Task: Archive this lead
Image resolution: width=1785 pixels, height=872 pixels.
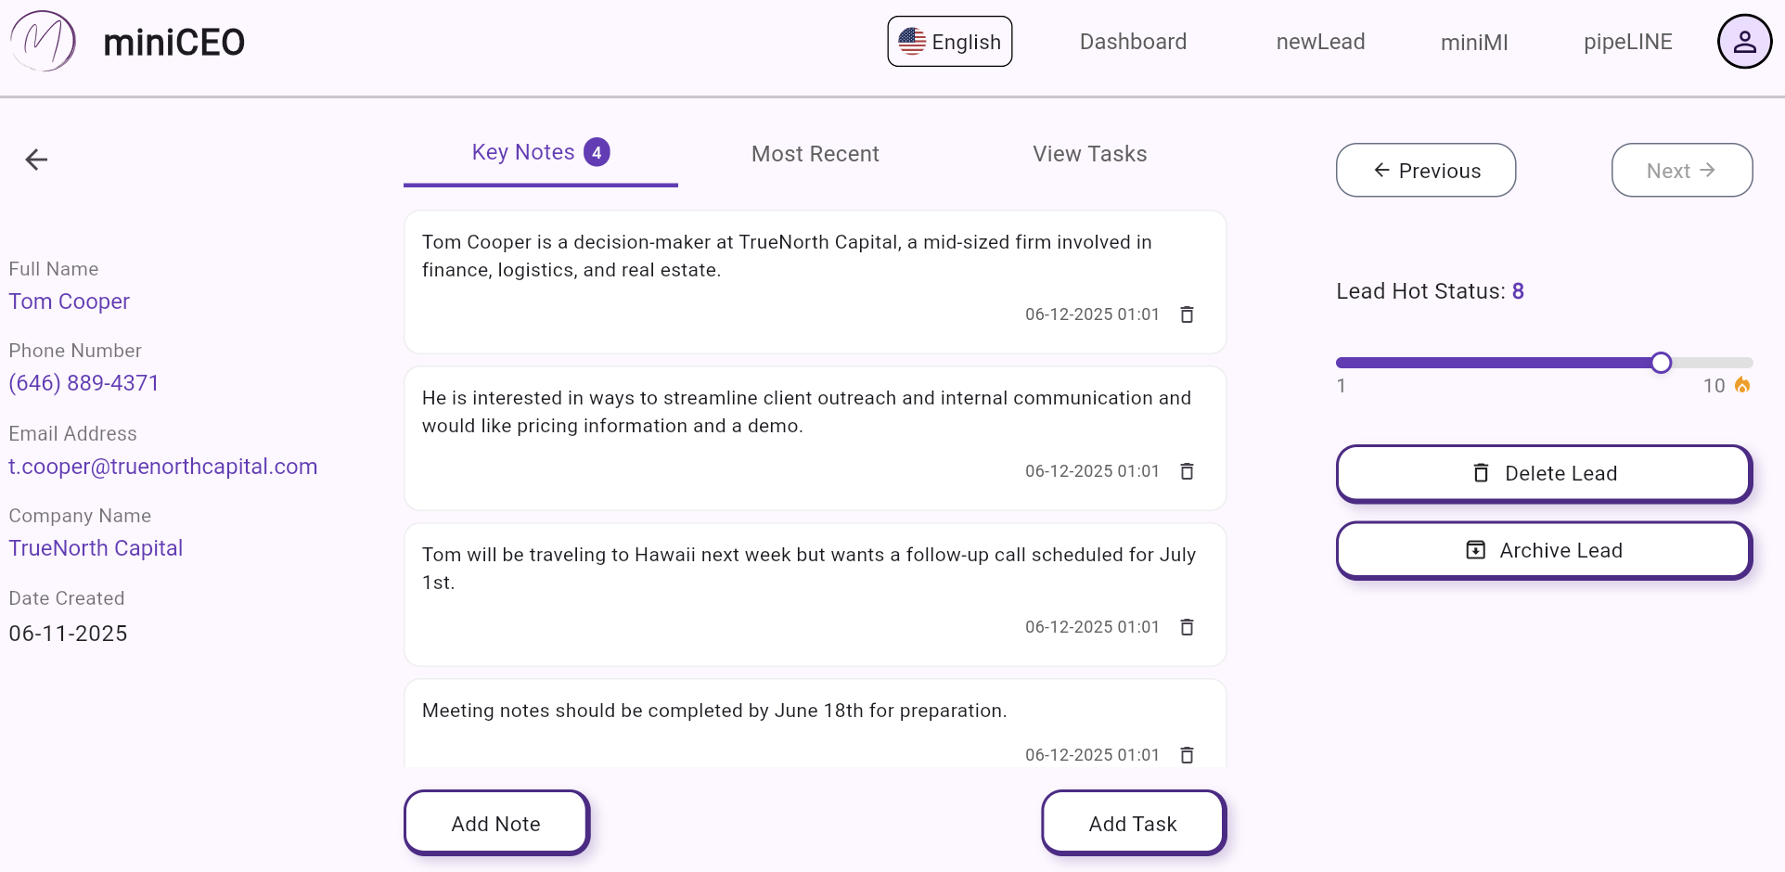Action: 1544,550
